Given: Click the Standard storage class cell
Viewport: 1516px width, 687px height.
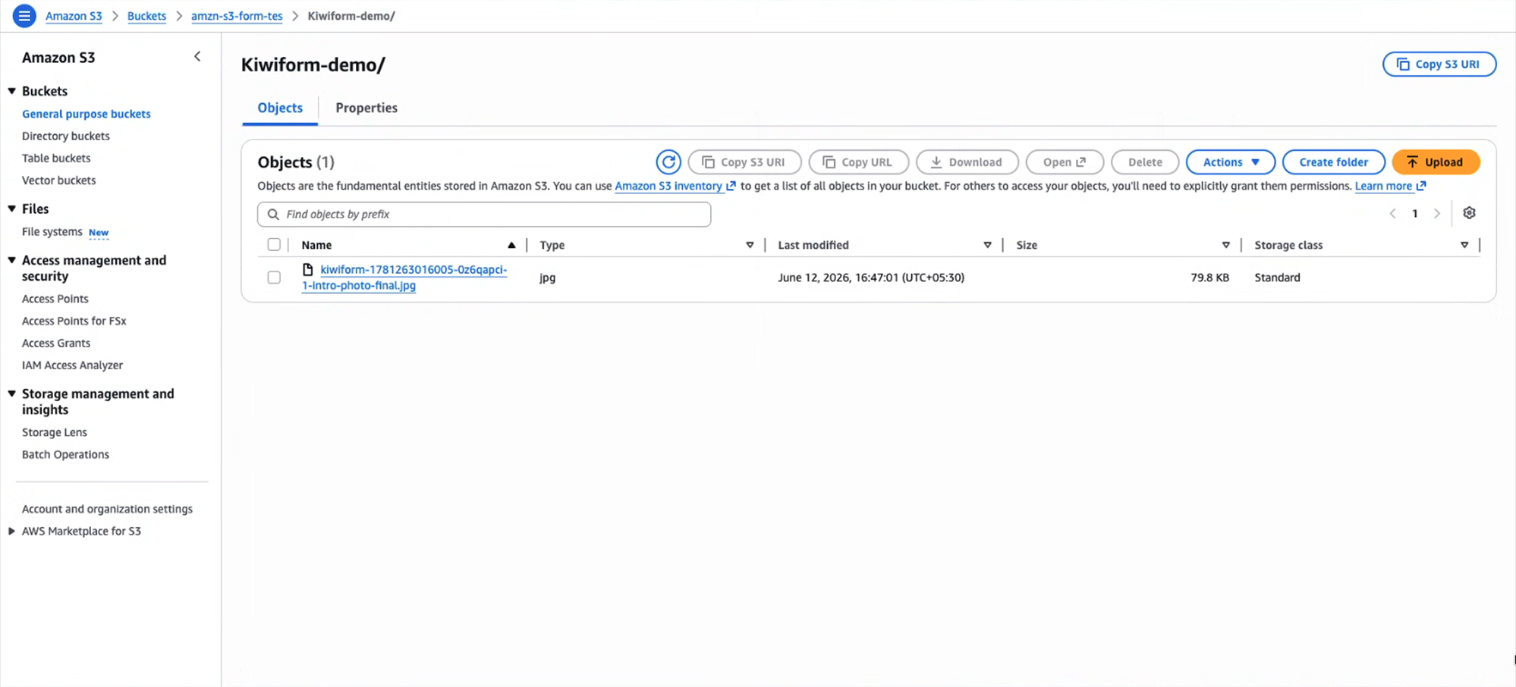Looking at the screenshot, I should (1277, 278).
